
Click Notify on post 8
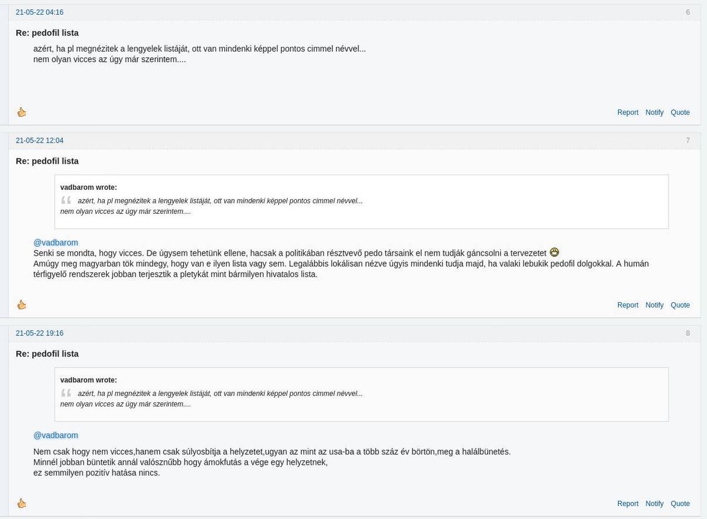[654, 504]
